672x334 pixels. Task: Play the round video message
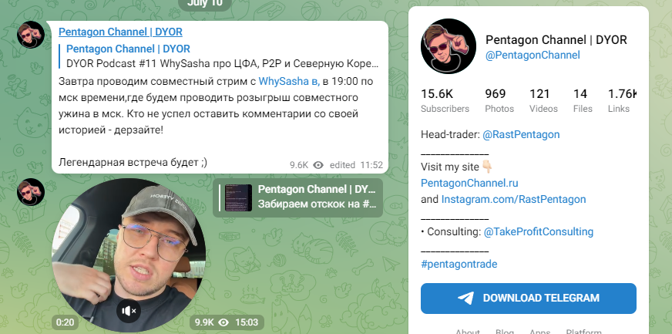pos(129,255)
